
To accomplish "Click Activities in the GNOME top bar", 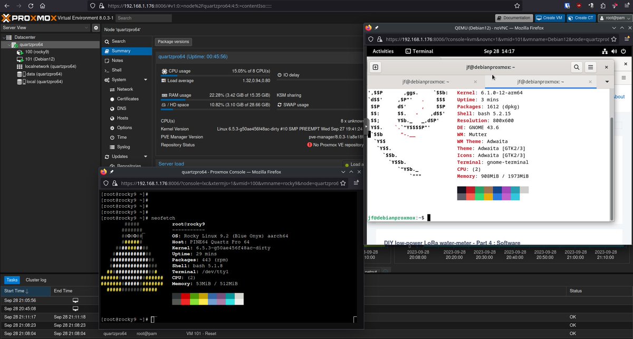I will [383, 51].
